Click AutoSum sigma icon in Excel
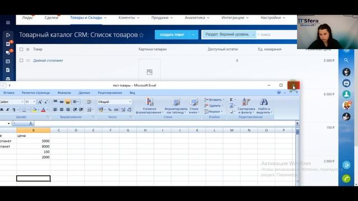The height and width of the screenshot is (201, 358). 231,99
